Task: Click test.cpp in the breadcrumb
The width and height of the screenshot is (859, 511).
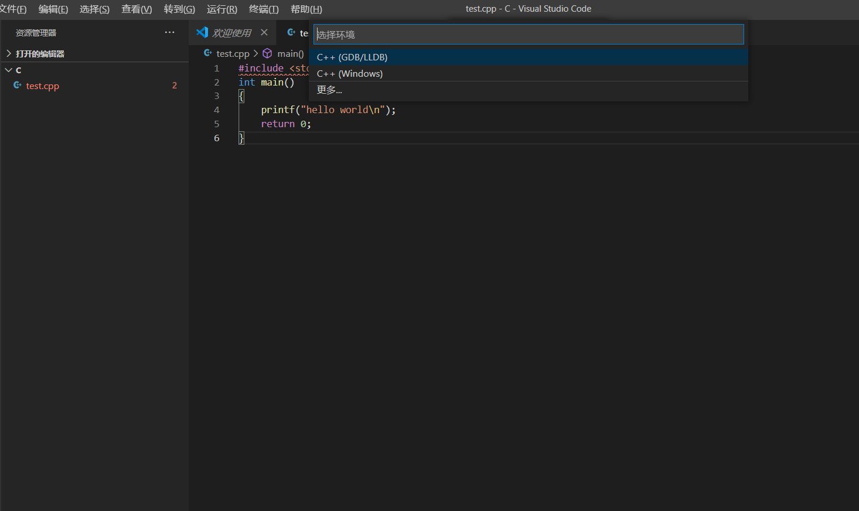Action: pyautogui.click(x=233, y=54)
